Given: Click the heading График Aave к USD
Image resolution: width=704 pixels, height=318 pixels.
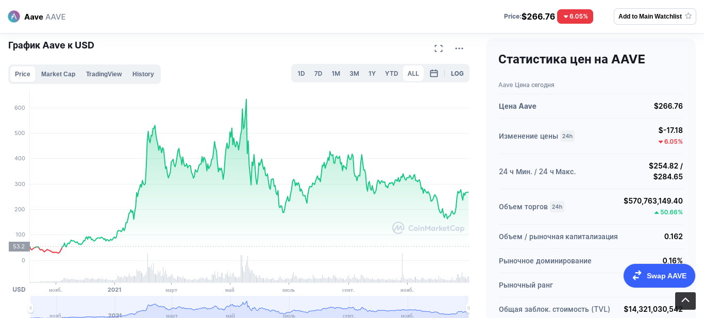Looking at the screenshot, I should [51, 45].
